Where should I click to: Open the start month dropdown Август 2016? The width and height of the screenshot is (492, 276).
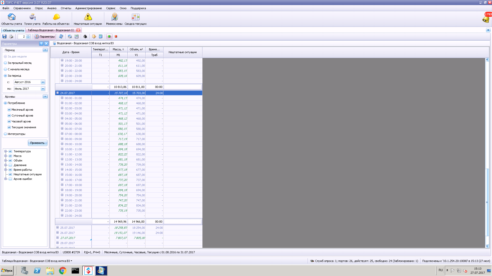43,82
